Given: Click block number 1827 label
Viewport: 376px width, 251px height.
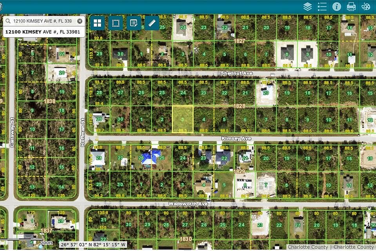Looking at the screenshot, I should tap(239, 41).
